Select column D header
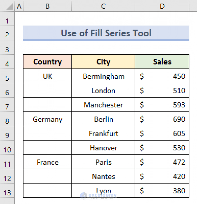The image size is (197, 204). click(x=162, y=6)
